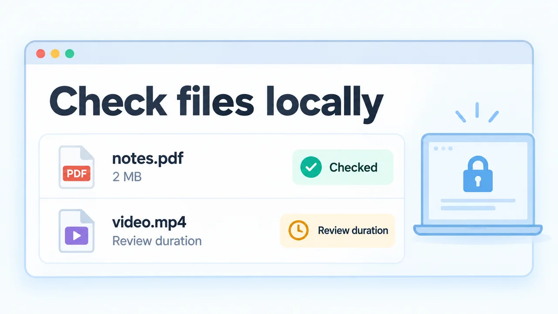
Task: Minimize the window with the yellow dot
Action: point(55,54)
